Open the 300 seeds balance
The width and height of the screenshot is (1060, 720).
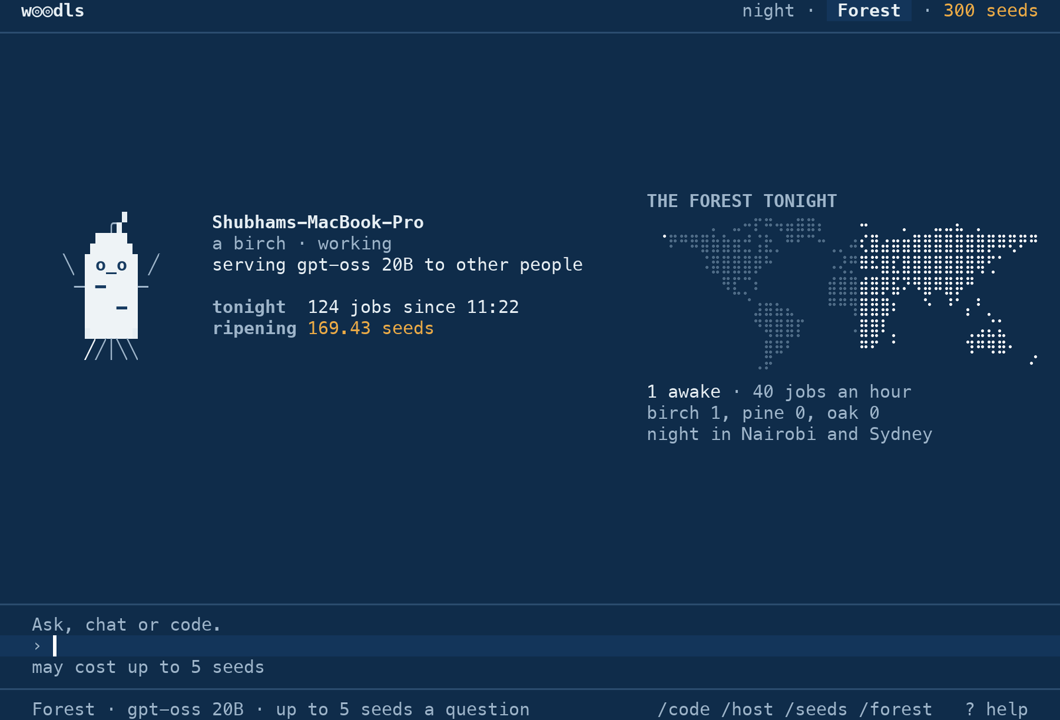point(990,11)
